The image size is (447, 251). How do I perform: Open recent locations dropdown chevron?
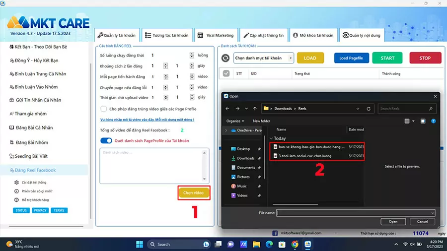(246, 109)
